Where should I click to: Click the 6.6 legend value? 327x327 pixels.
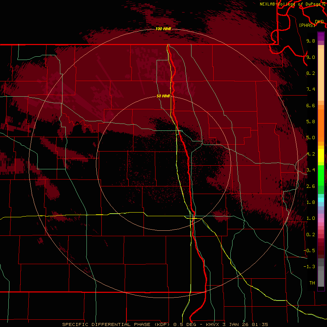pos(311,105)
